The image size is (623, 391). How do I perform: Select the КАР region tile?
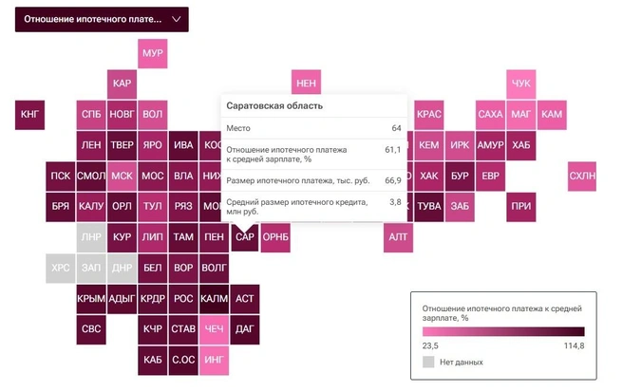(x=122, y=84)
